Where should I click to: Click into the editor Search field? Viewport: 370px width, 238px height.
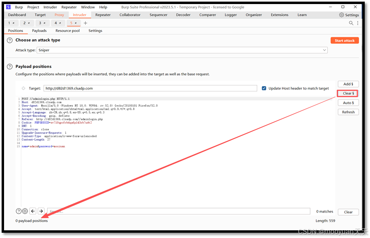179,211
